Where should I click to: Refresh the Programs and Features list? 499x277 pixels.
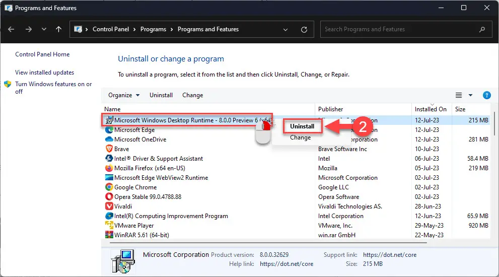click(x=304, y=30)
